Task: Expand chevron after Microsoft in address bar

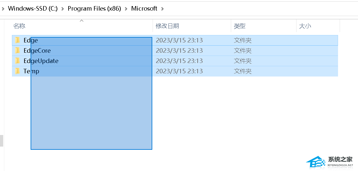Action: click(x=163, y=9)
